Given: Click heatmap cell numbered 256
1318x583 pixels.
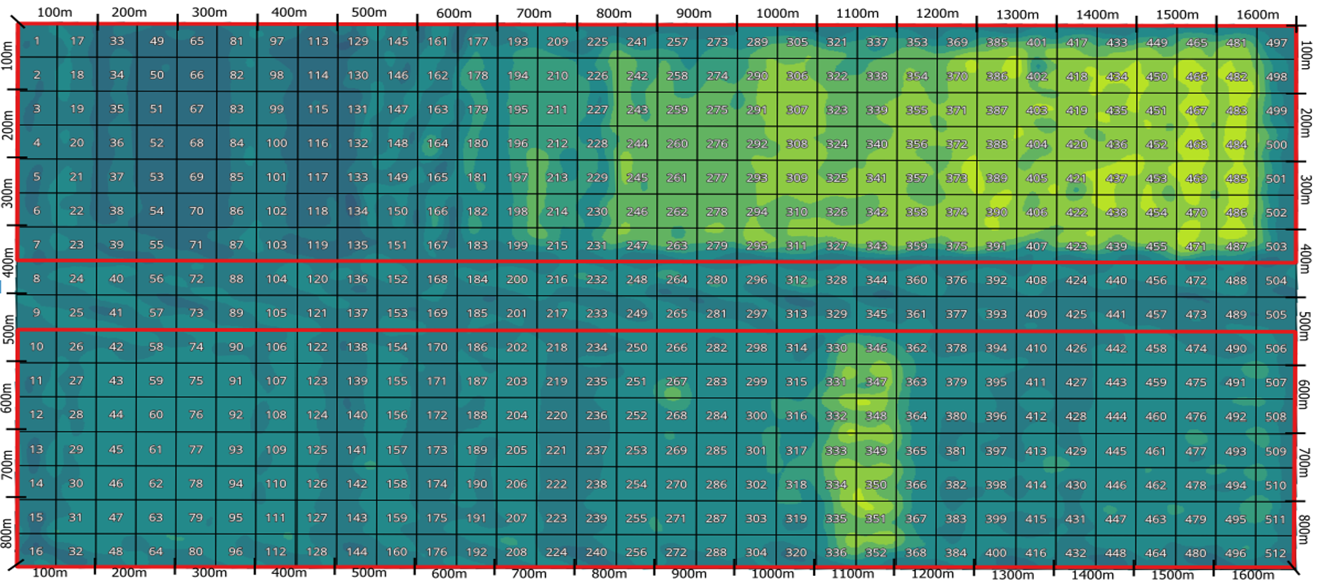Looking at the screenshot, I should (636, 552).
